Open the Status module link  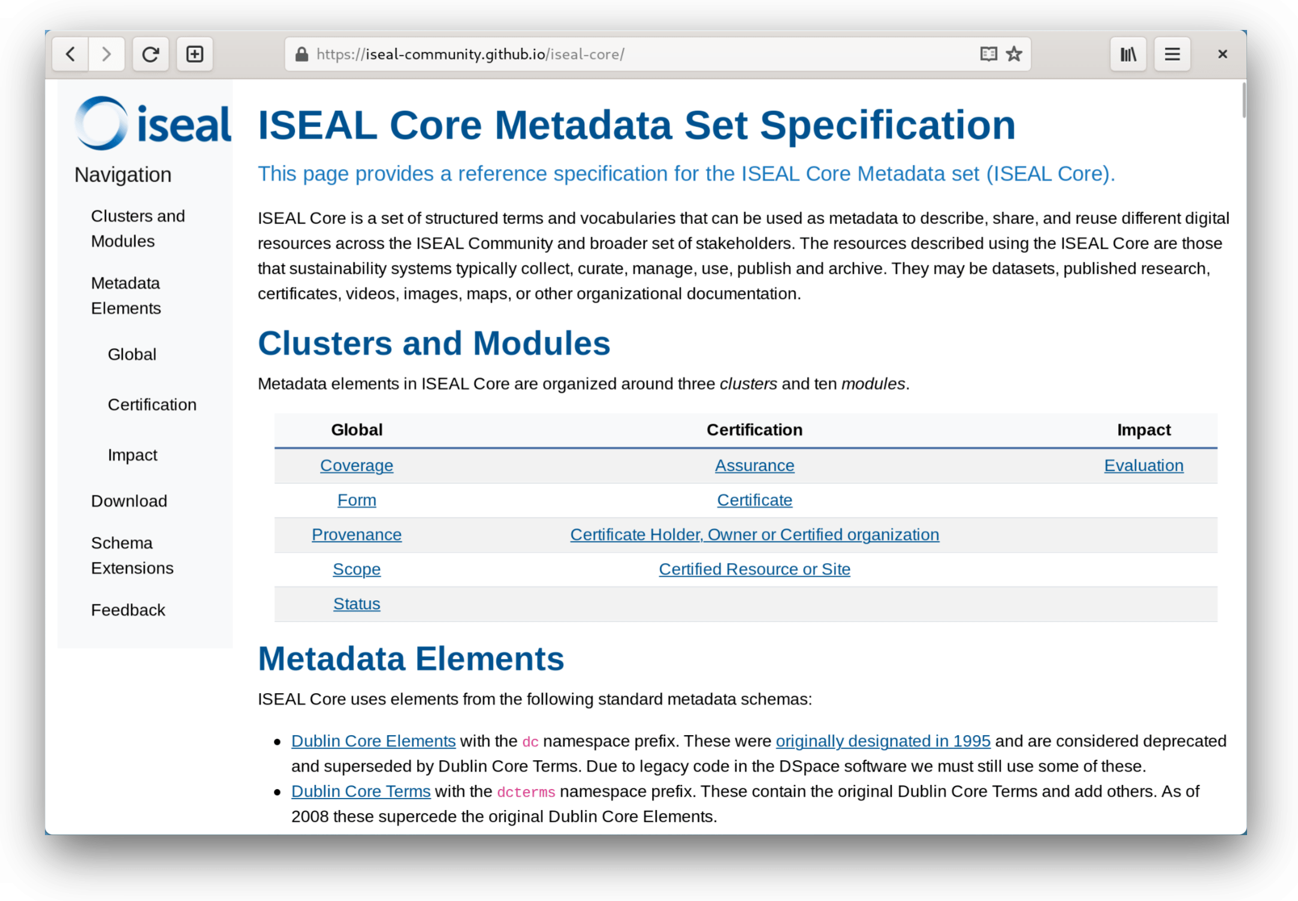click(357, 604)
